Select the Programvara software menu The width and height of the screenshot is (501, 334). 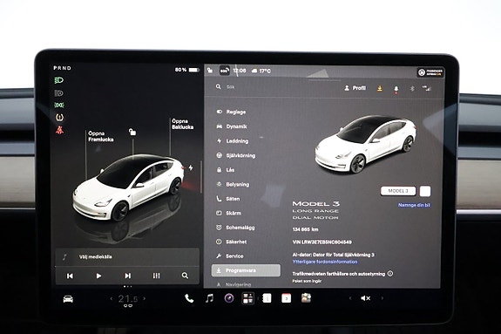[x=246, y=270]
